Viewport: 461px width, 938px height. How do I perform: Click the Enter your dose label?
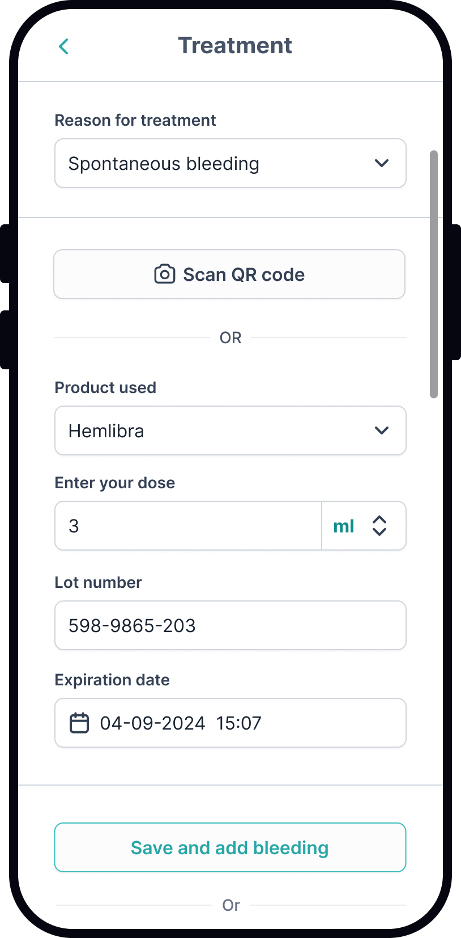115,483
